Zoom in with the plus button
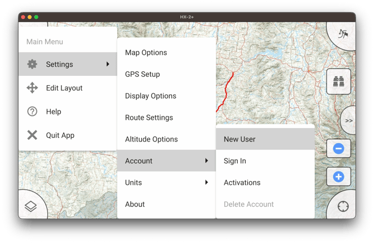This screenshot has width=374, height=243. pyautogui.click(x=338, y=177)
